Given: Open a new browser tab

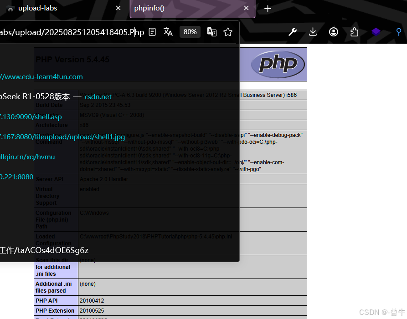Looking at the screenshot, I should [268, 9].
